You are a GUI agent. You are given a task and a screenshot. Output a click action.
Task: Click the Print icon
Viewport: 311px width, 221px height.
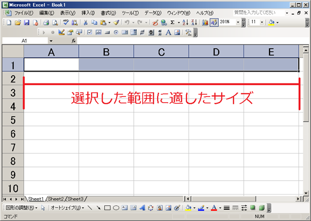[x=46, y=22]
